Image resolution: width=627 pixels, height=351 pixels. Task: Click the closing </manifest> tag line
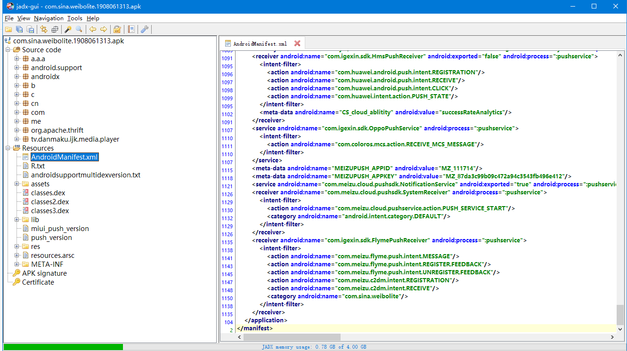pos(255,328)
